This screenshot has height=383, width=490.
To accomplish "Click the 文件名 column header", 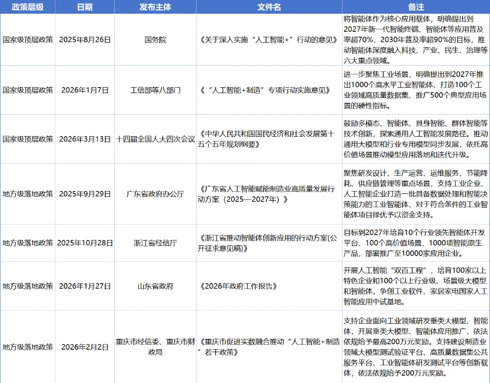I will pos(269,7).
